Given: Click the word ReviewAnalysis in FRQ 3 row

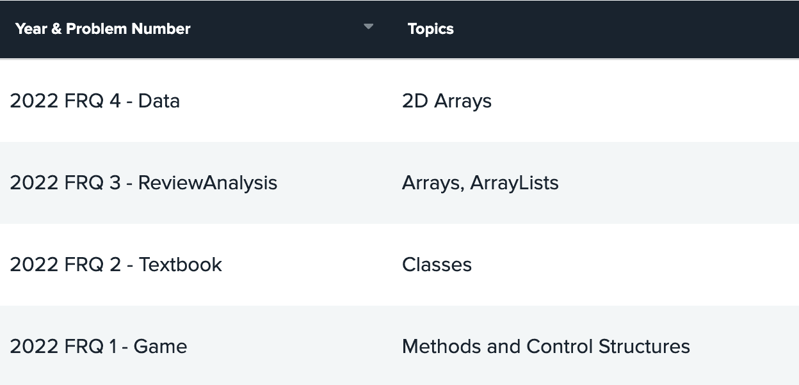Looking at the screenshot, I should click(x=207, y=183).
